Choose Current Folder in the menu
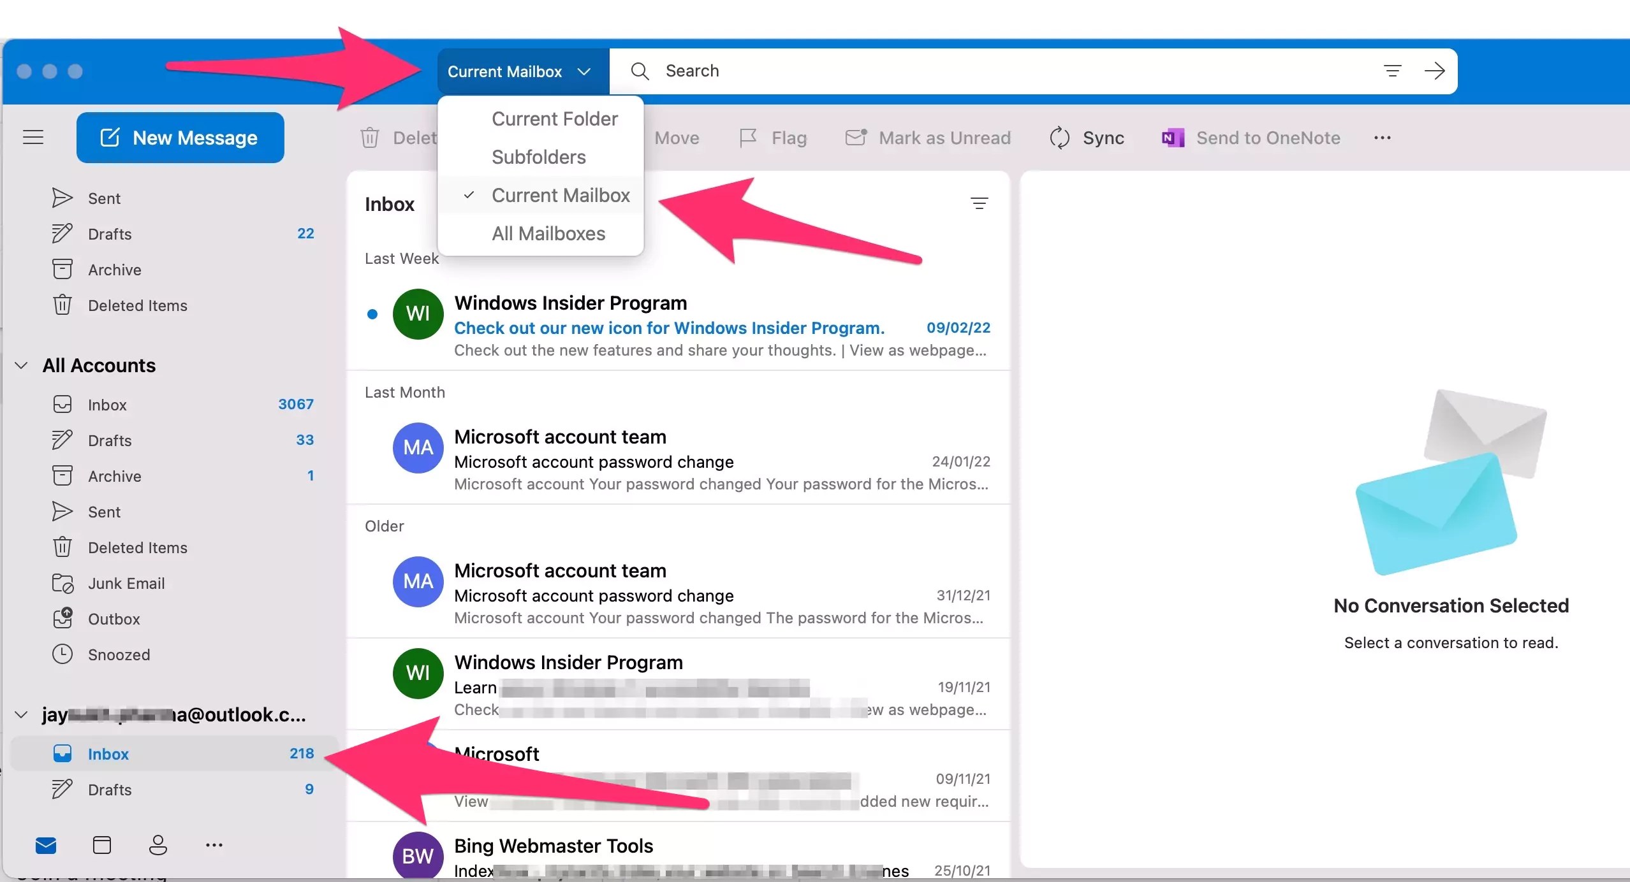Screen dimensions: 1630x882 [x=554, y=119]
